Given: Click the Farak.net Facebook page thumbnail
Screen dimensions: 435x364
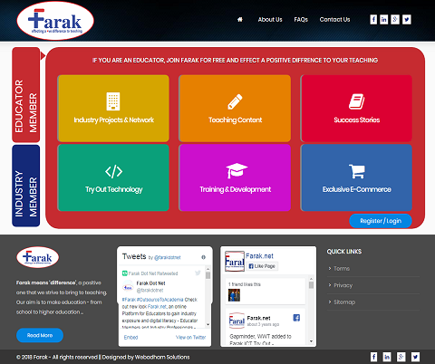Looking at the screenshot, I should [235, 261].
